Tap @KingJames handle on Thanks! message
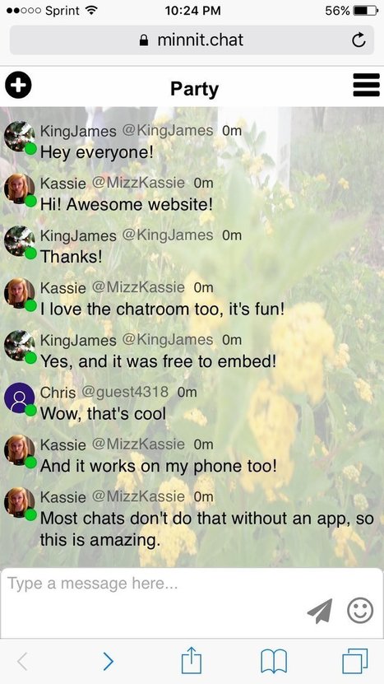This screenshot has width=384, height=684. [168, 235]
